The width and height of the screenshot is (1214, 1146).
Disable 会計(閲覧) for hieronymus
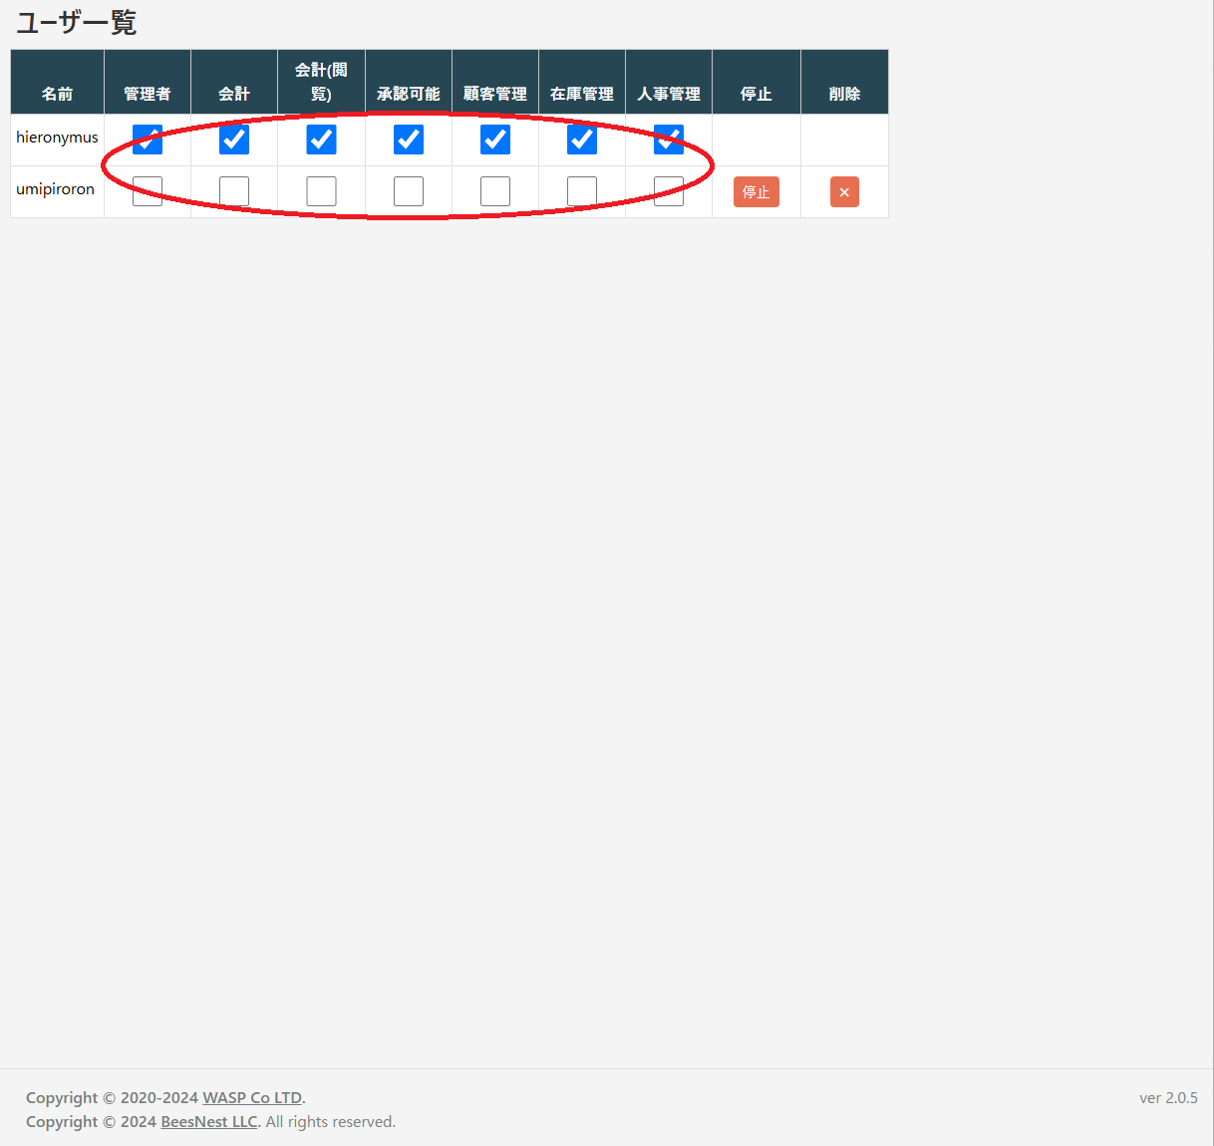tap(321, 140)
